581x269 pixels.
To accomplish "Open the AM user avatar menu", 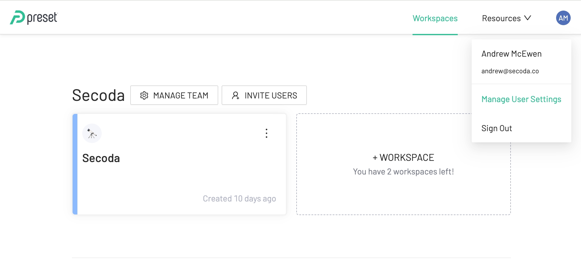I will click(x=563, y=18).
